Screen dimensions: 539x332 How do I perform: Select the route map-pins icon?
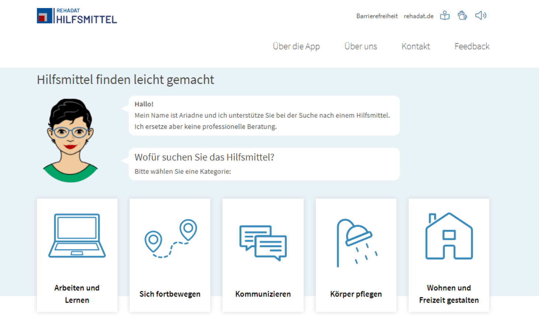[170, 238]
